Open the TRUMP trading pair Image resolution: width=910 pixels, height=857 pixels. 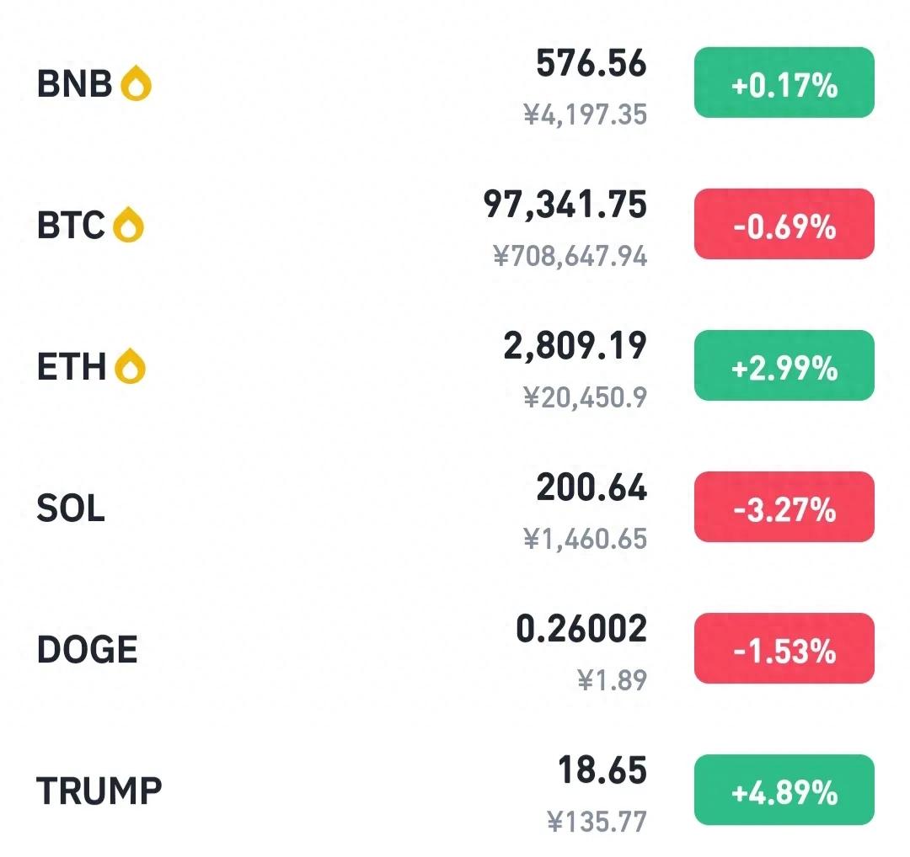455,790
